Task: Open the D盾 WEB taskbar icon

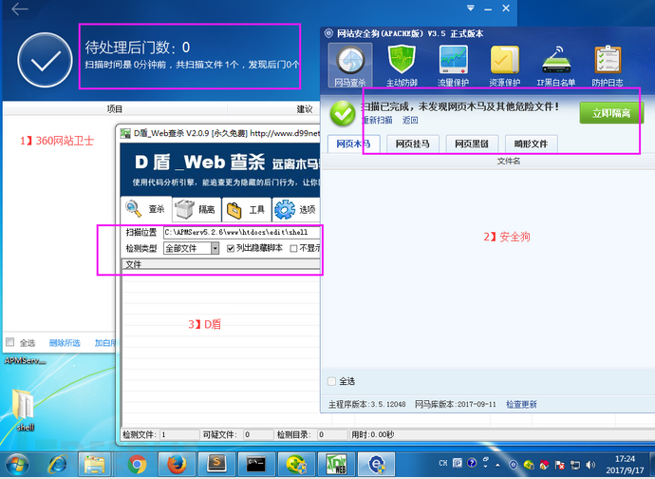Action: pyautogui.click(x=336, y=465)
